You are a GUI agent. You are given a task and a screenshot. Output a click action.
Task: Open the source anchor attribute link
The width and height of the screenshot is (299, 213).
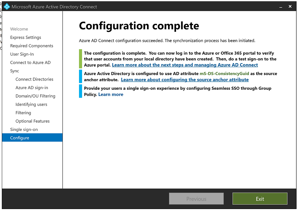pyautogui.click(x=185, y=80)
